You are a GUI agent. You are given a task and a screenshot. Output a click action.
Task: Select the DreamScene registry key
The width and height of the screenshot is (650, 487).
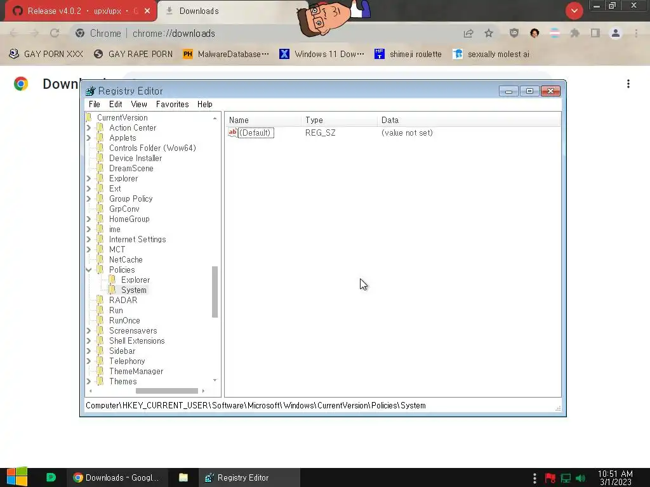[x=131, y=169]
